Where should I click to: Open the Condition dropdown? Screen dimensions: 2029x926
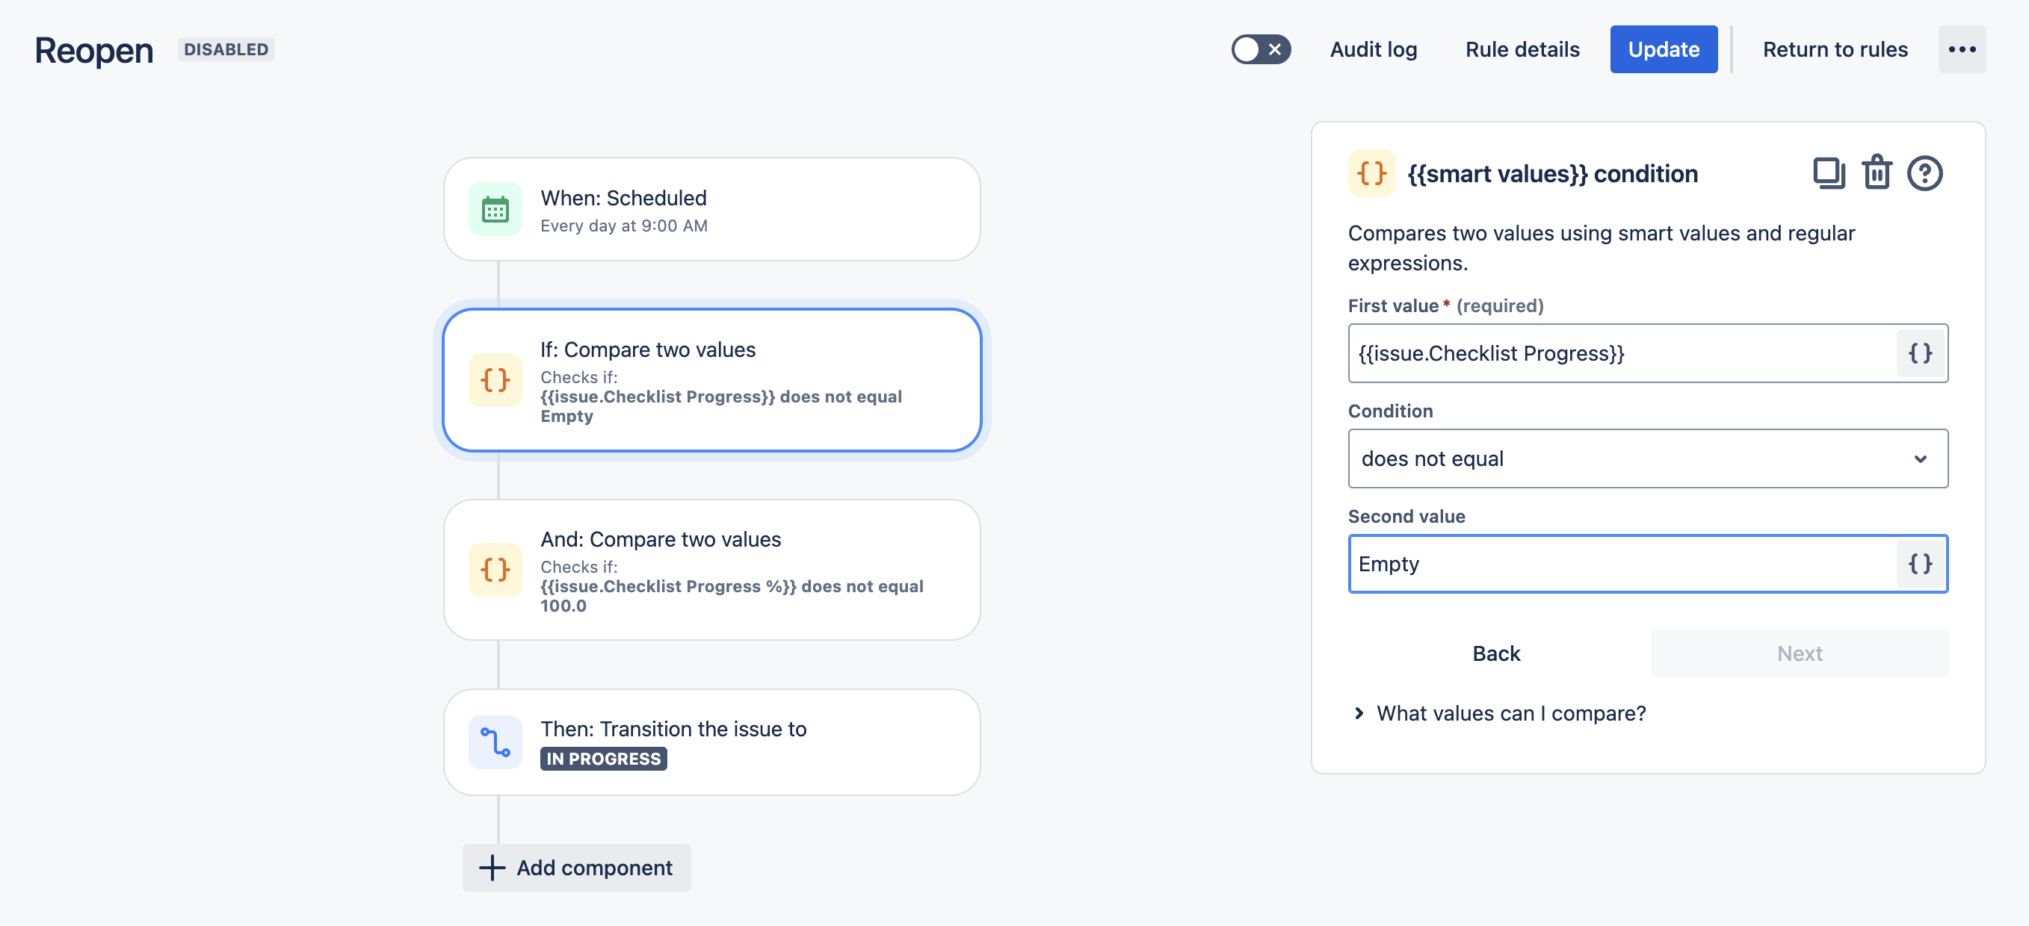pos(1647,459)
